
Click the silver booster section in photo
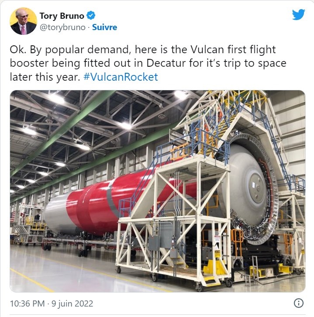[x=57, y=212]
